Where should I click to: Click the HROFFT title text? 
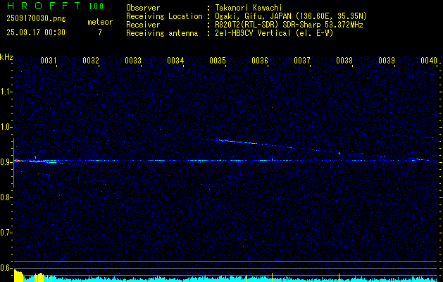point(42,6)
